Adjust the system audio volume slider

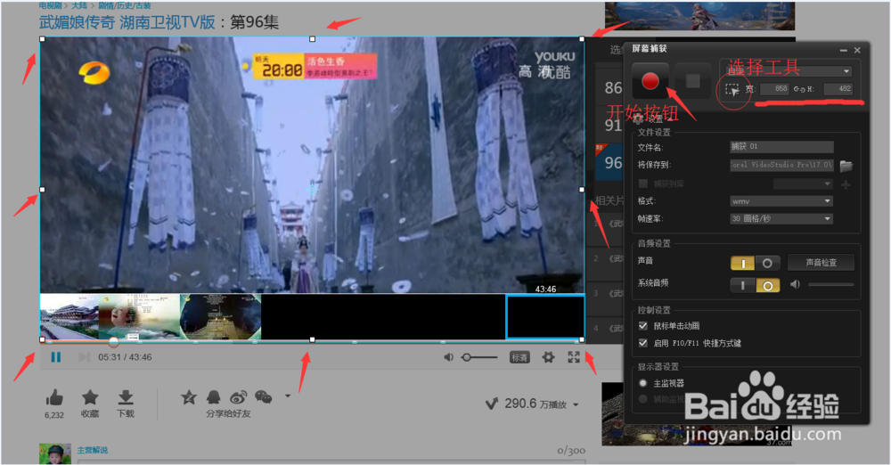[830, 284]
